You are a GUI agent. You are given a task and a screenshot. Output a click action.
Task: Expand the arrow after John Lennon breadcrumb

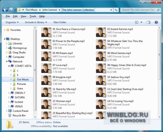pos(60,10)
